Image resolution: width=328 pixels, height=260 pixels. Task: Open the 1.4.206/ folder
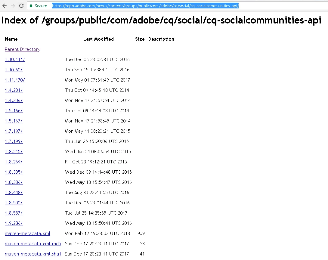tap(14, 101)
